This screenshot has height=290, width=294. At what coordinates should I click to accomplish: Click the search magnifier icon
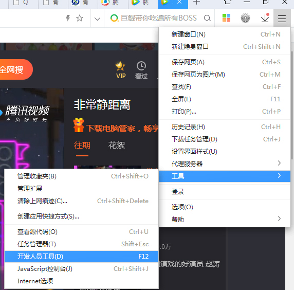coord(207,18)
